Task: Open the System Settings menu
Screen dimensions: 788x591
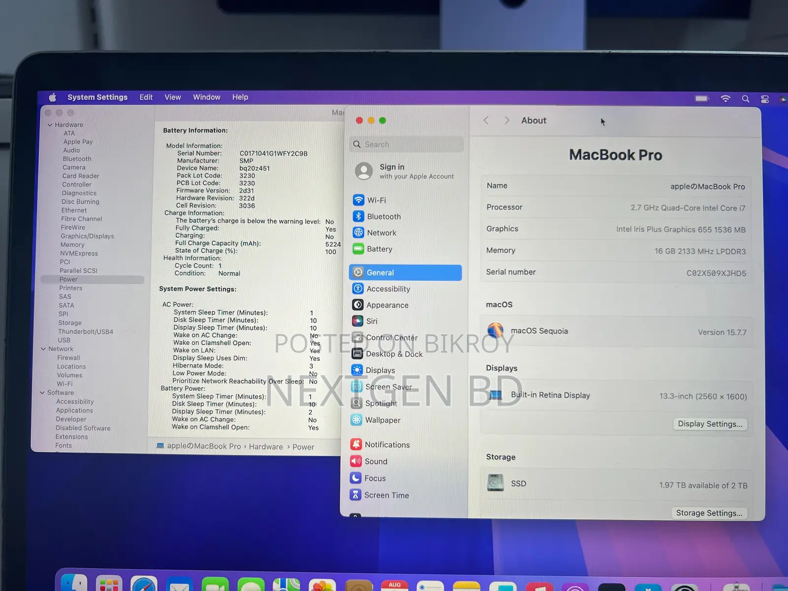Action: (x=98, y=97)
